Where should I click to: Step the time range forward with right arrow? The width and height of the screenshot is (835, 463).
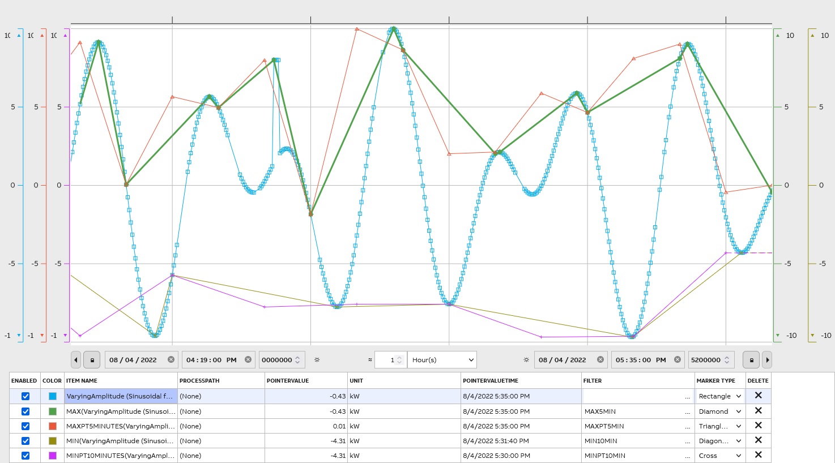pos(767,360)
